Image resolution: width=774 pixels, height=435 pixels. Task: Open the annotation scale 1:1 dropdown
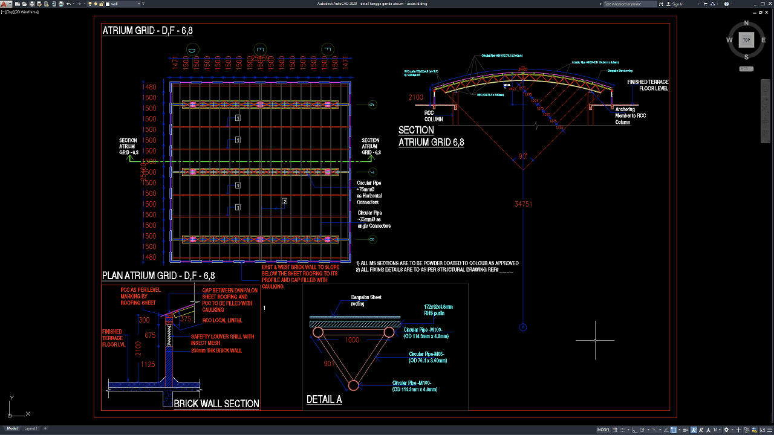coord(716,430)
